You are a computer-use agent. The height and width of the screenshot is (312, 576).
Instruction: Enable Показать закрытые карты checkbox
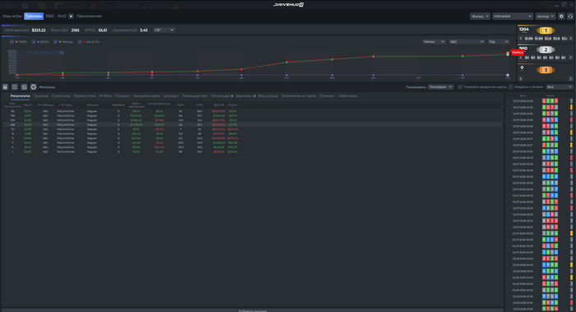click(459, 87)
